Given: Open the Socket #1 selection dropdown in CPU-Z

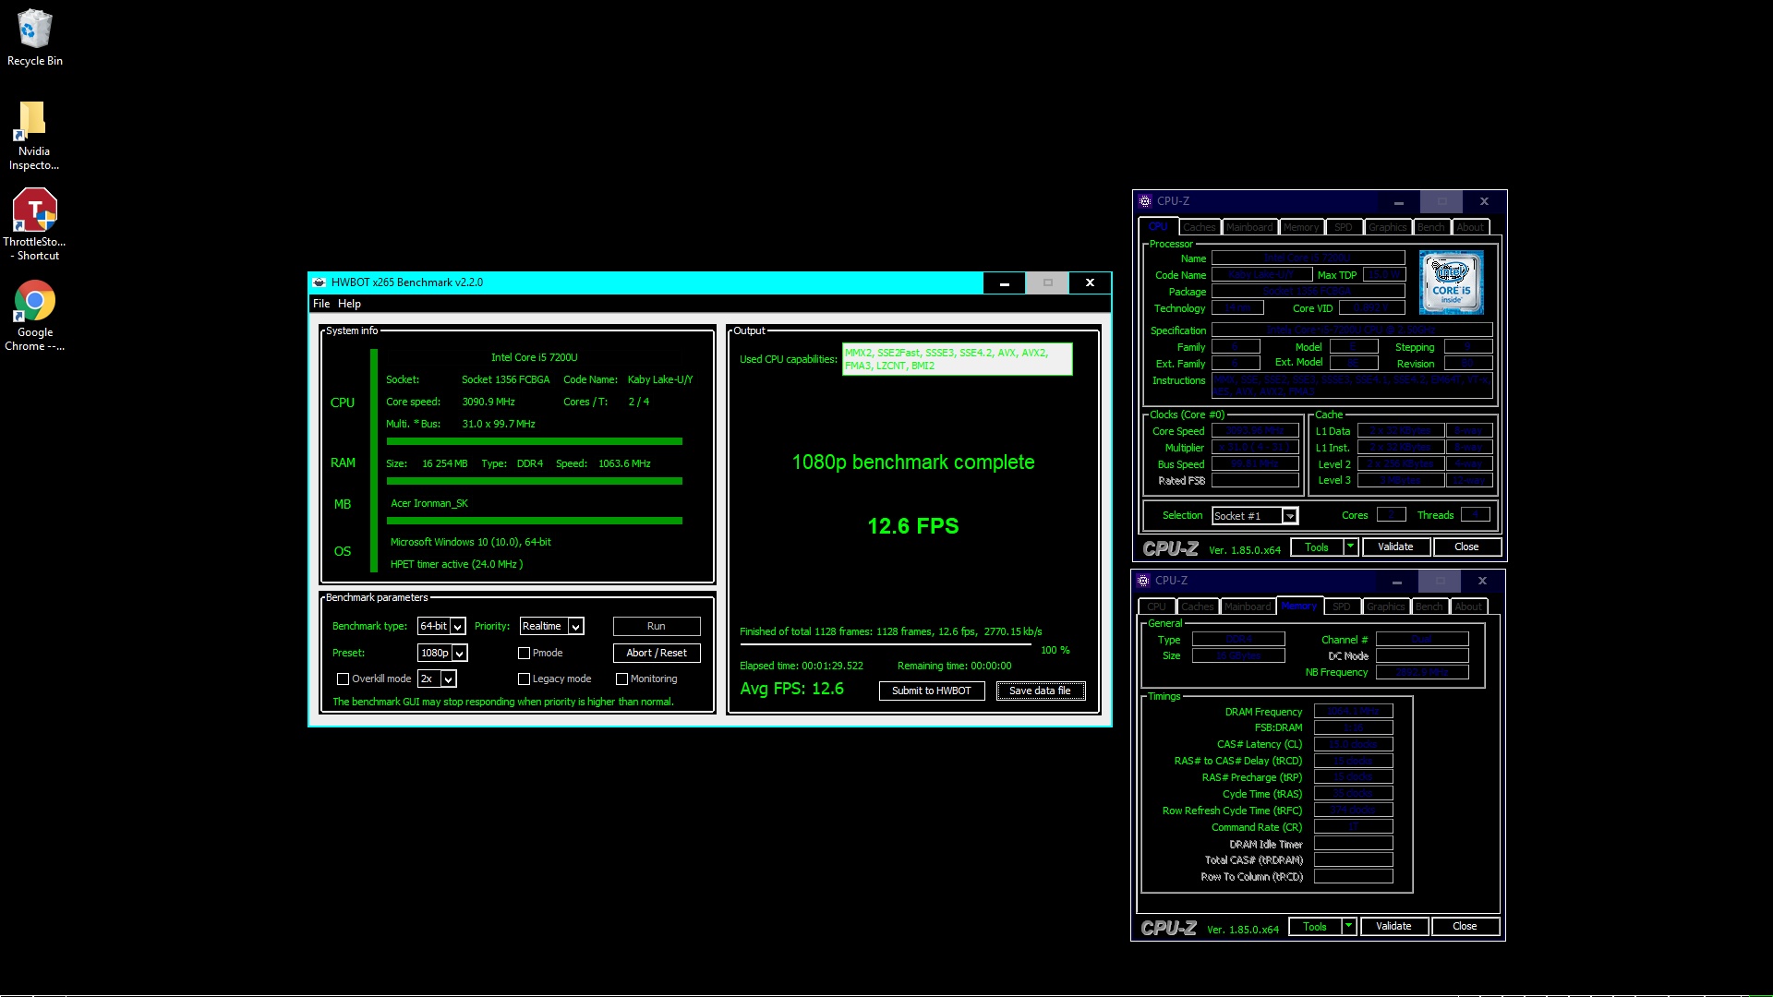Looking at the screenshot, I should (x=1255, y=516).
